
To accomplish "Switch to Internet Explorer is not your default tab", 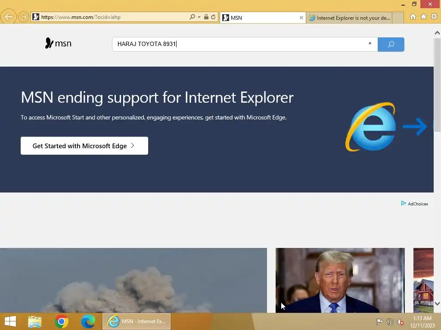I will point(349,18).
